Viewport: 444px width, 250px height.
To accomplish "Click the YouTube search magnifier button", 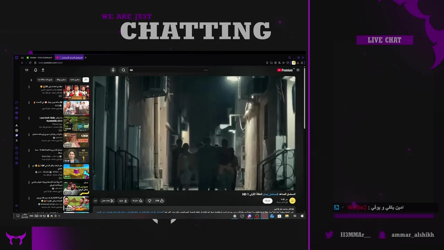I will (x=123, y=70).
